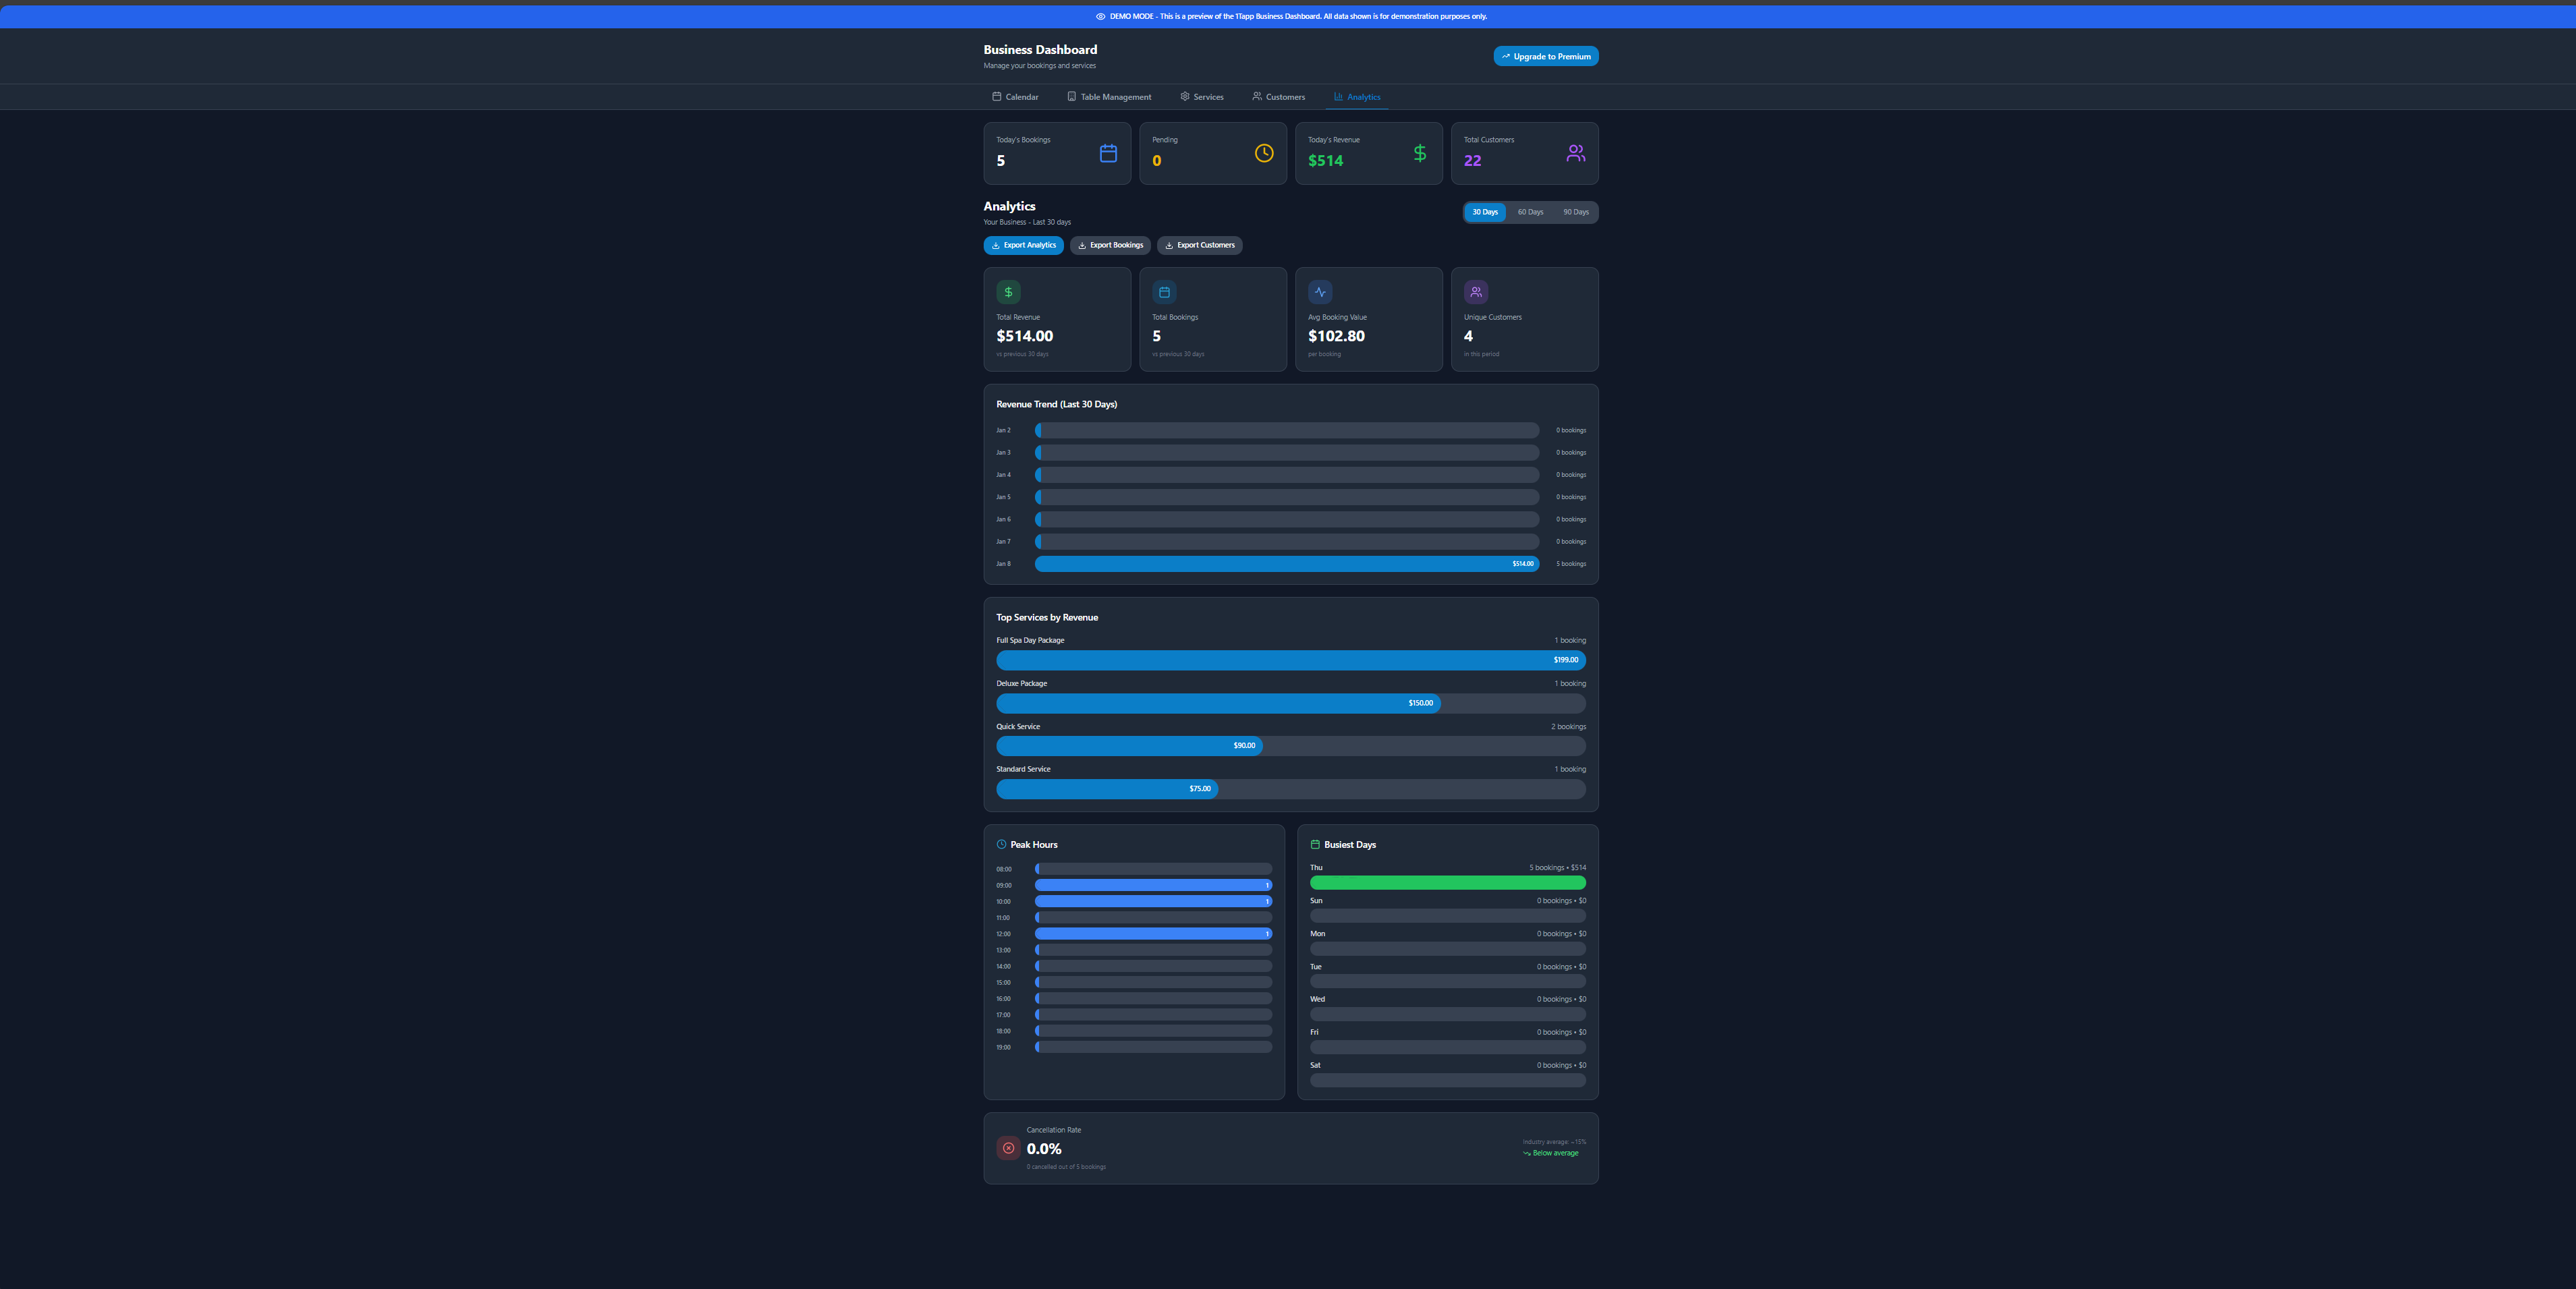Open the Customers tab

pos(1278,97)
